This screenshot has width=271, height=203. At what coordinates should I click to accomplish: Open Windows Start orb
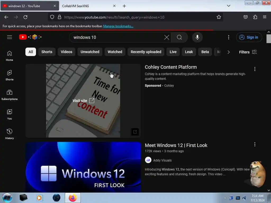[x=7, y=198]
